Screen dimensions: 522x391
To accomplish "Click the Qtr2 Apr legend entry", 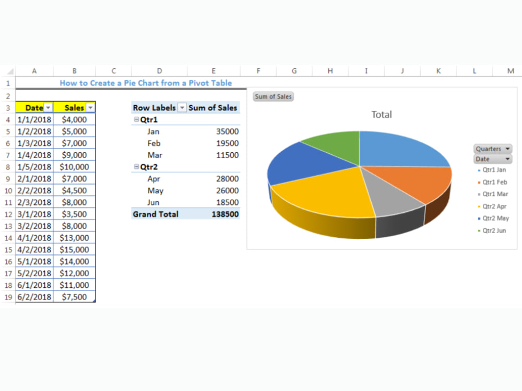I will 492,206.
